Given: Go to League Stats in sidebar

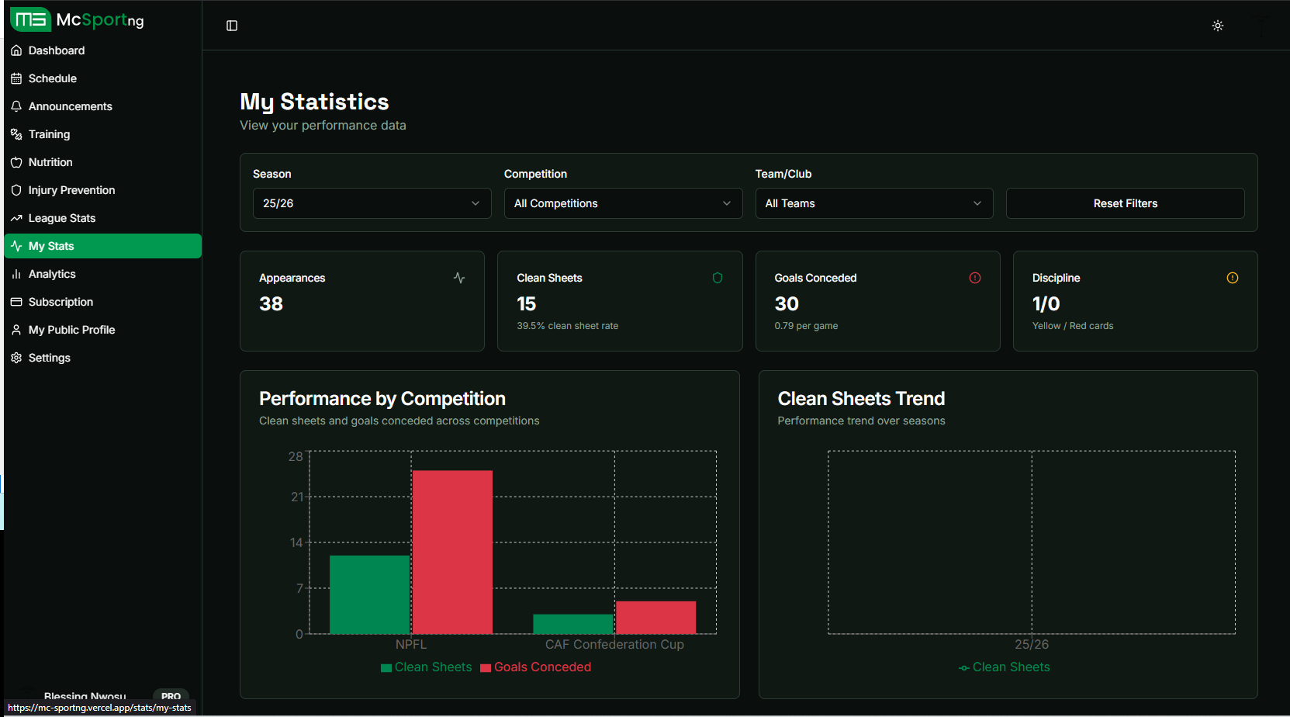Looking at the screenshot, I should point(62,218).
